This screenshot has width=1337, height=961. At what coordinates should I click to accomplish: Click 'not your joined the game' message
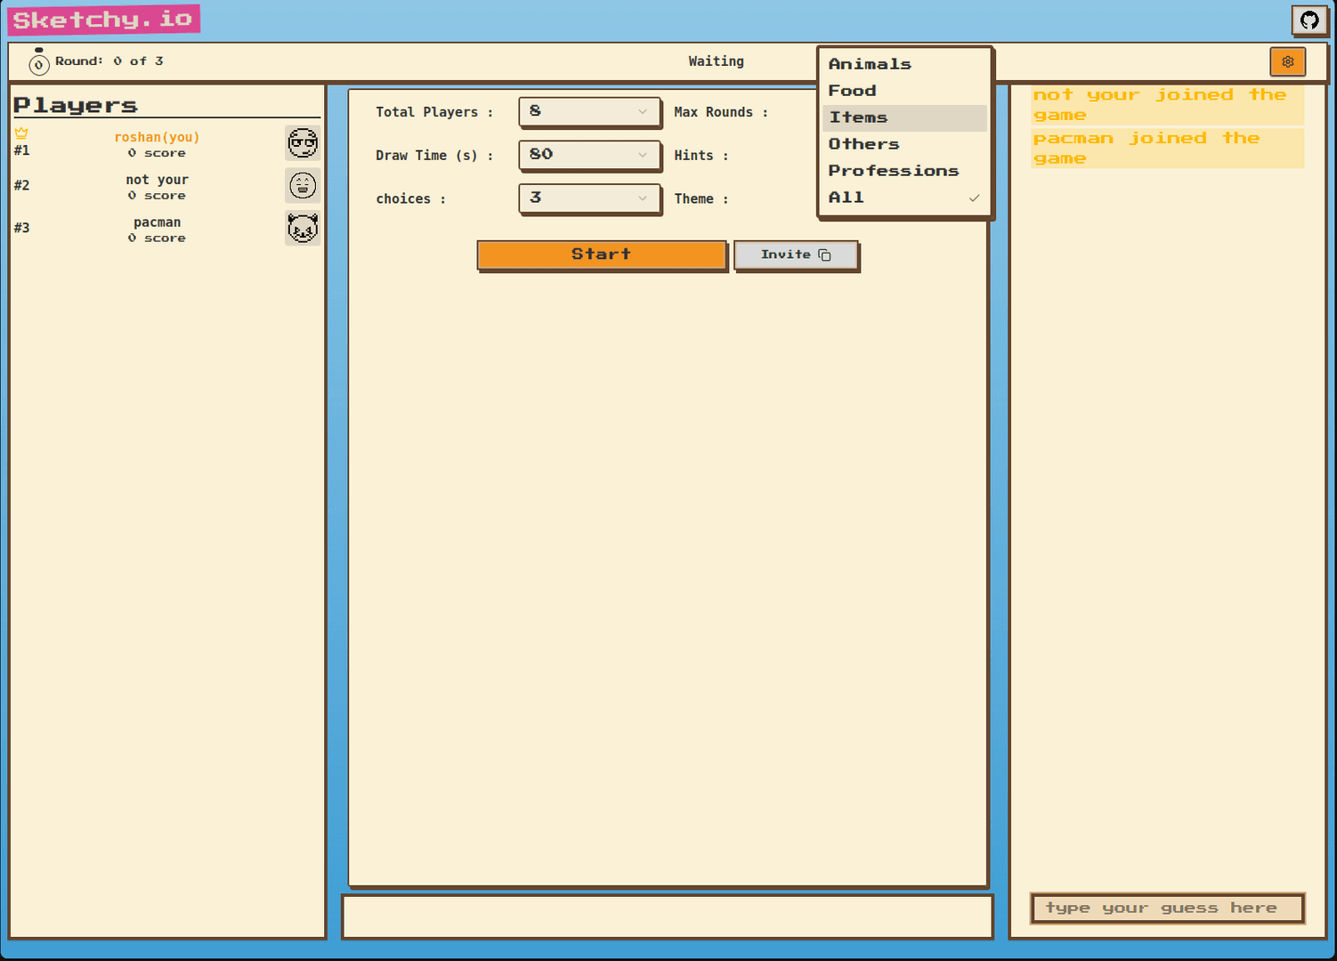1167,105
